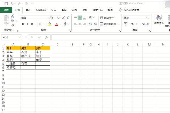The height and width of the screenshot is (113, 170).
Task: Switch to the 公式 (Formulas) tab
Action: pos(54,10)
